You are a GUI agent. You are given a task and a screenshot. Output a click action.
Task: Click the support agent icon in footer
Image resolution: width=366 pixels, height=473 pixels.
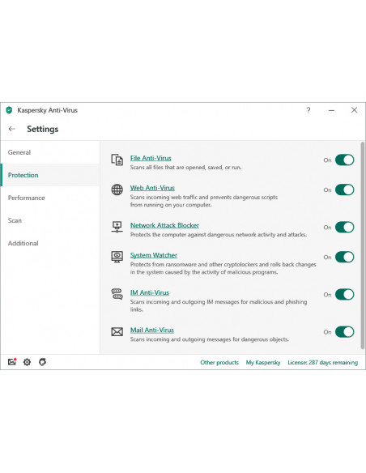click(42, 362)
